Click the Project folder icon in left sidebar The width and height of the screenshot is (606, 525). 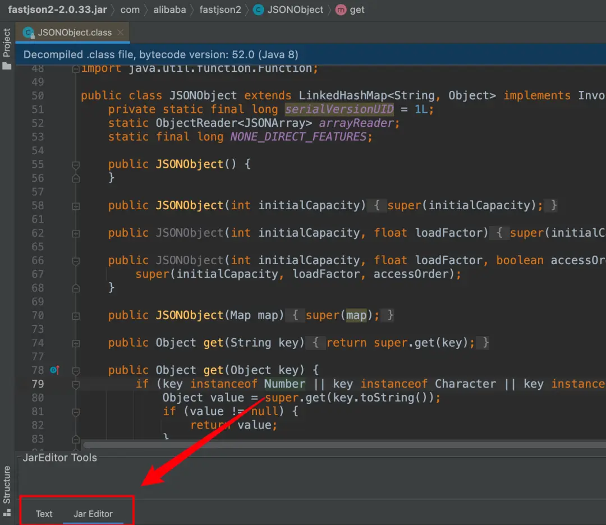tap(7, 66)
